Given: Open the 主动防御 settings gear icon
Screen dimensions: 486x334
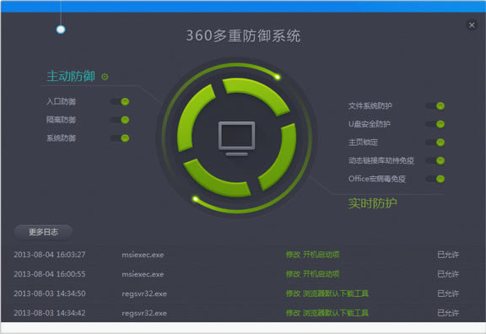Looking at the screenshot, I should (x=105, y=77).
